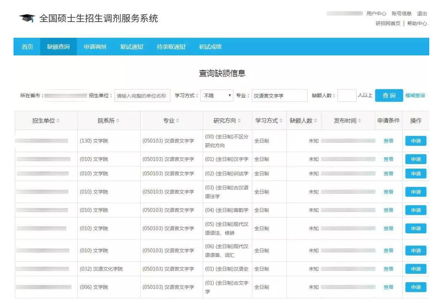Click 申请 for 古汉语语法学 row
Image resolution: width=442 pixels, height=303 pixels.
point(416,192)
